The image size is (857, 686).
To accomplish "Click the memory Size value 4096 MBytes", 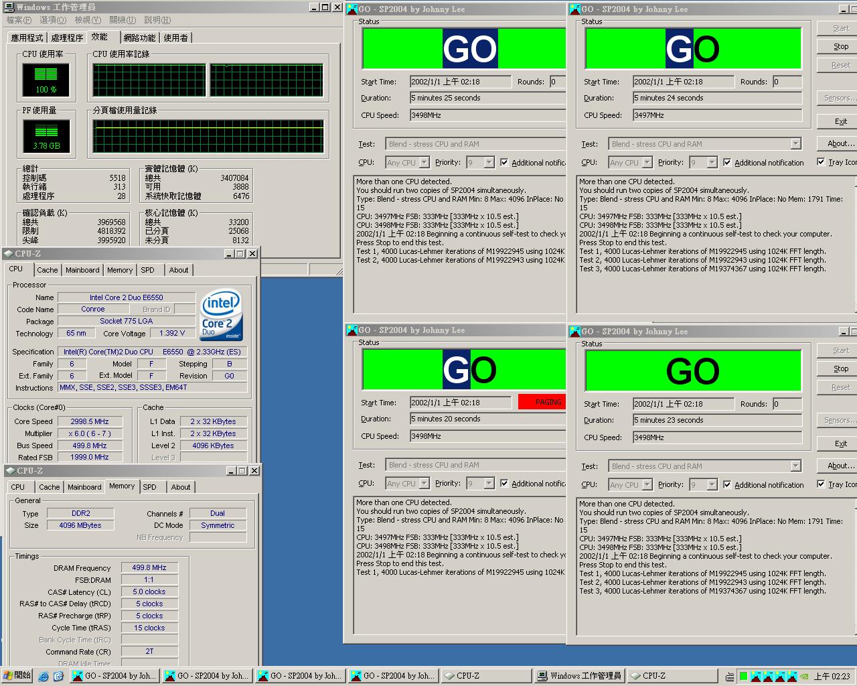I will coord(80,525).
